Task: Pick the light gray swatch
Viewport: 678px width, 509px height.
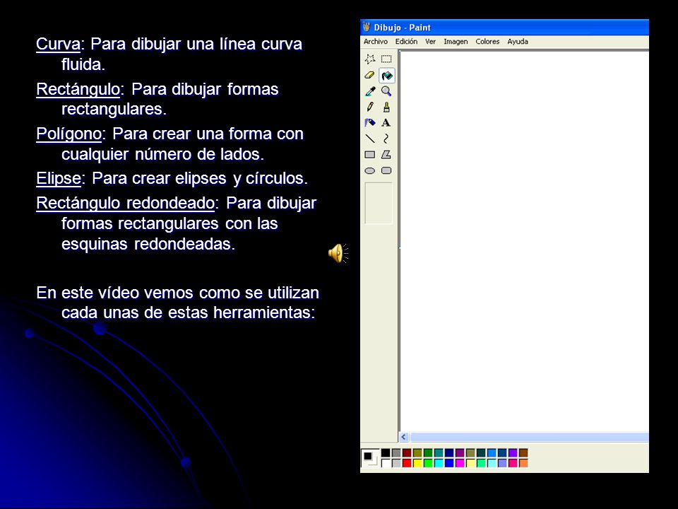Action: coord(396,463)
